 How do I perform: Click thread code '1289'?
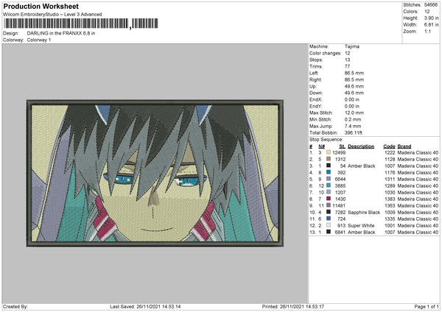pos(390,186)
